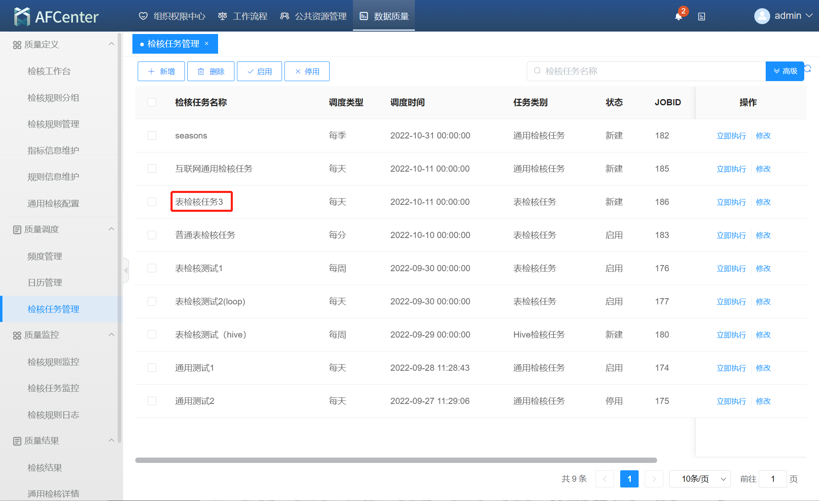Viewport: 819px width, 501px height.
Task: Click the AFCenter logo
Action: coord(56,16)
